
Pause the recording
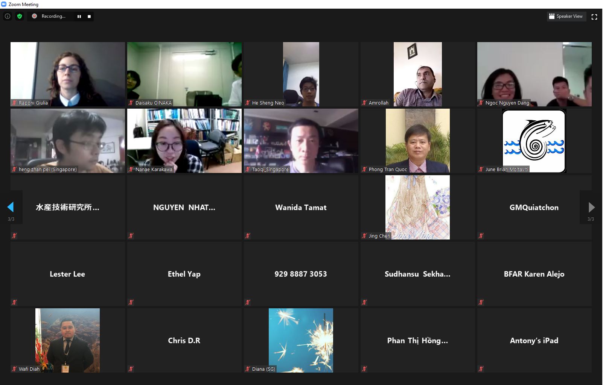(x=79, y=17)
